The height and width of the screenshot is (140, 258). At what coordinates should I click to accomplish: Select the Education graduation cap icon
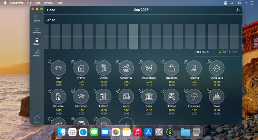pyautogui.click(x=81, y=96)
